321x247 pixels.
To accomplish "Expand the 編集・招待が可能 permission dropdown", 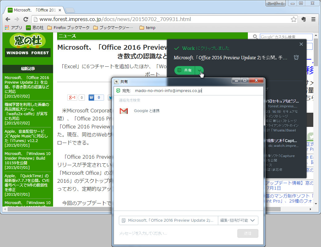I will [238, 220].
